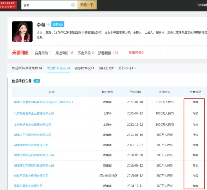
Task: Switch to 曾经任职8 tab
Action: click(x=106, y=68)
